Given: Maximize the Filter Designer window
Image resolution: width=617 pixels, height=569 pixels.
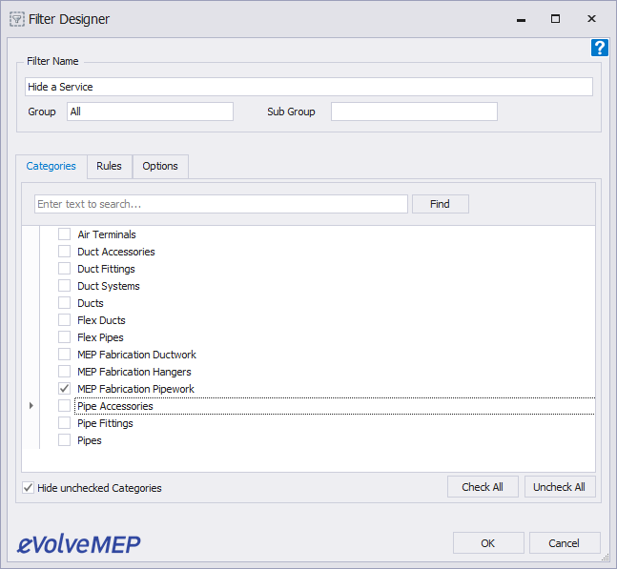Looking at the screenshot, I should tap(555, 19).
